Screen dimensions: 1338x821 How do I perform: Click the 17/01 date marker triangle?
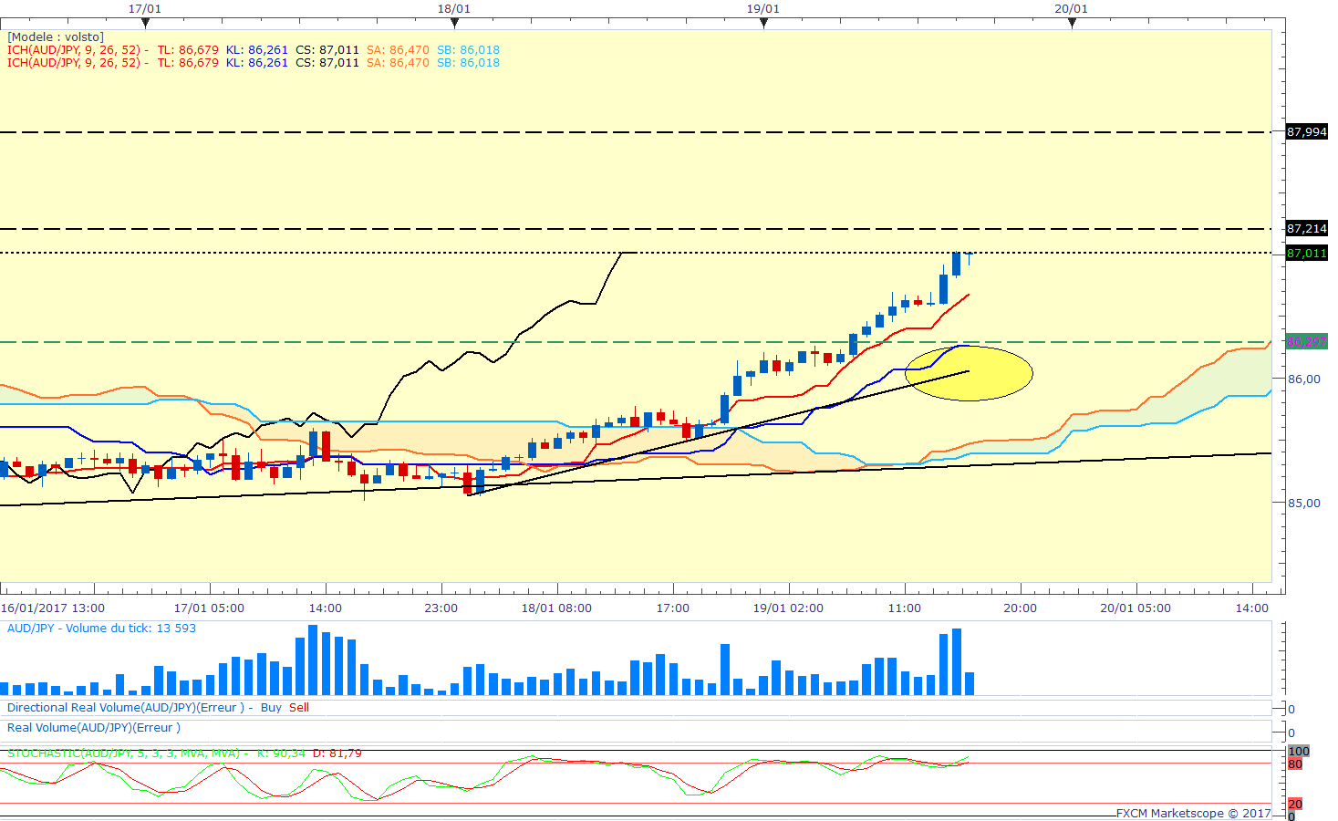pos(145,23)
